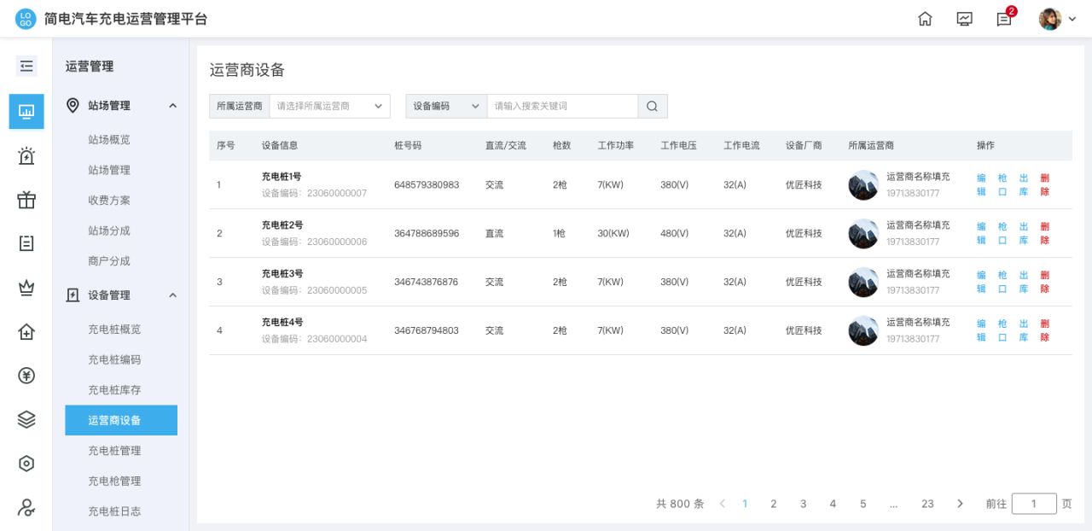Go to 站场概览 in the side menu

click(109, 140)
